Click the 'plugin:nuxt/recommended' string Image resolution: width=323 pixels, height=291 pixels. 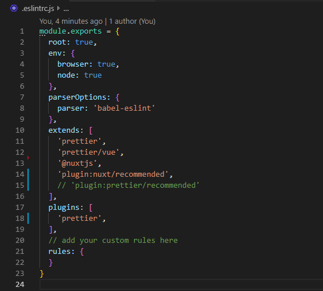(113, 174)
